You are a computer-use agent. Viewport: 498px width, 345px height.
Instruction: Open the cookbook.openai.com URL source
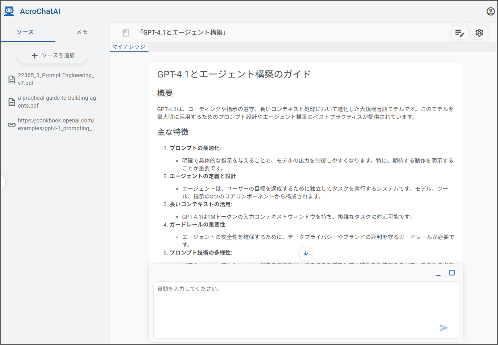(52, 125)
